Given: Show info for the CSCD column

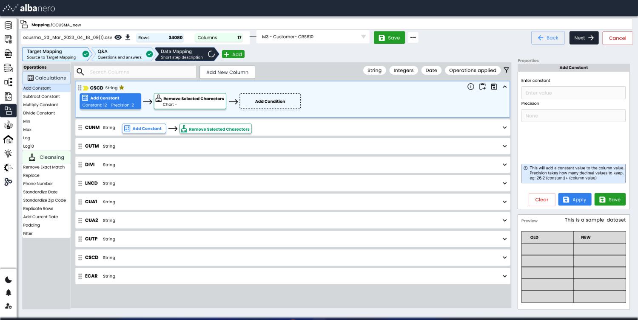Looking at the screenshot, I should coord(471,87).
